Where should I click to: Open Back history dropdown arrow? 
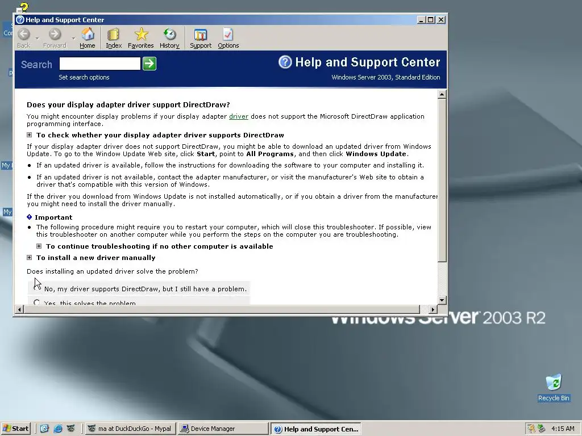37,38
